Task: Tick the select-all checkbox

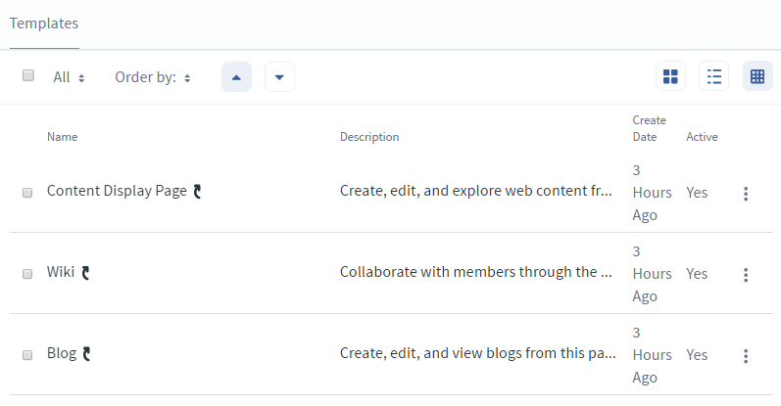Action: (28, 75)
